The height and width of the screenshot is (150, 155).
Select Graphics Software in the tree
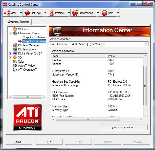tap(34, 37)
